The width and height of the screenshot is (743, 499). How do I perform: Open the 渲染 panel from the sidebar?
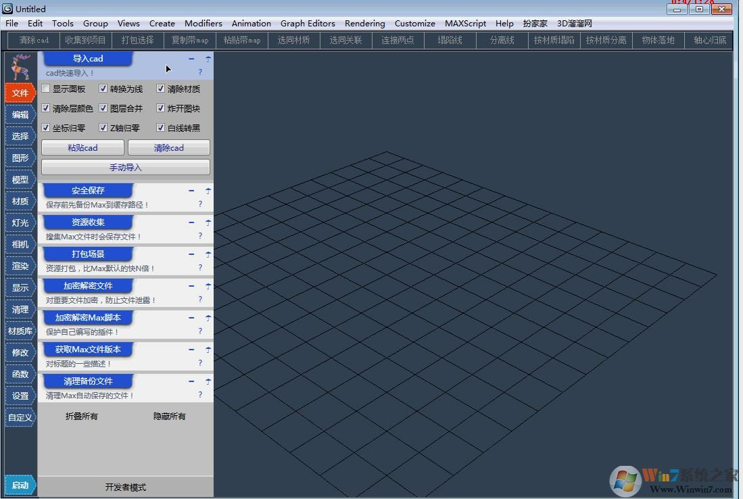[20, 266]
